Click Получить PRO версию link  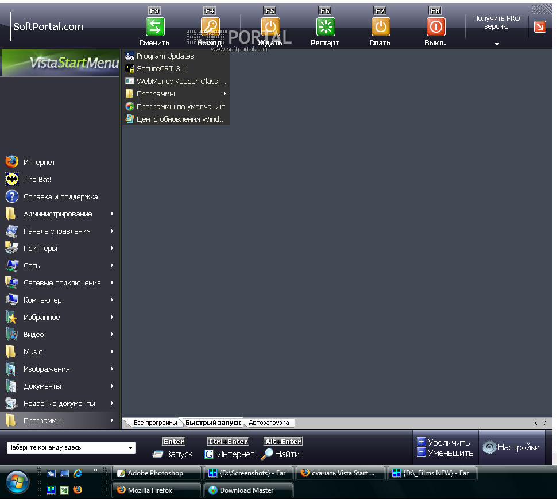(496, 22)
